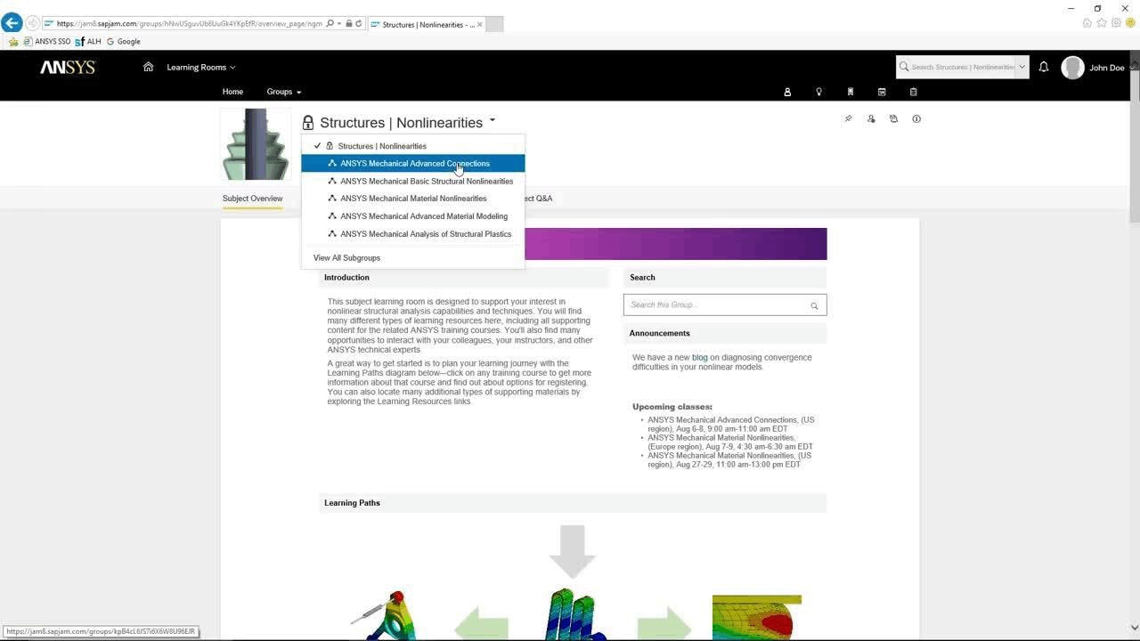Open browser settings gear icon
The height and width of the screenshot is (641, 1140).
tap(1116, 23)
